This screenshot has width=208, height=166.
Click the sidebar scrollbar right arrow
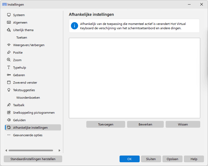click(x=60, y=150)
